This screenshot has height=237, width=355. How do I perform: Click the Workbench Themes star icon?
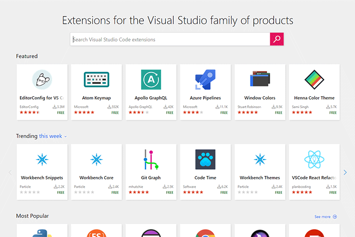click(x=260, y=160)
